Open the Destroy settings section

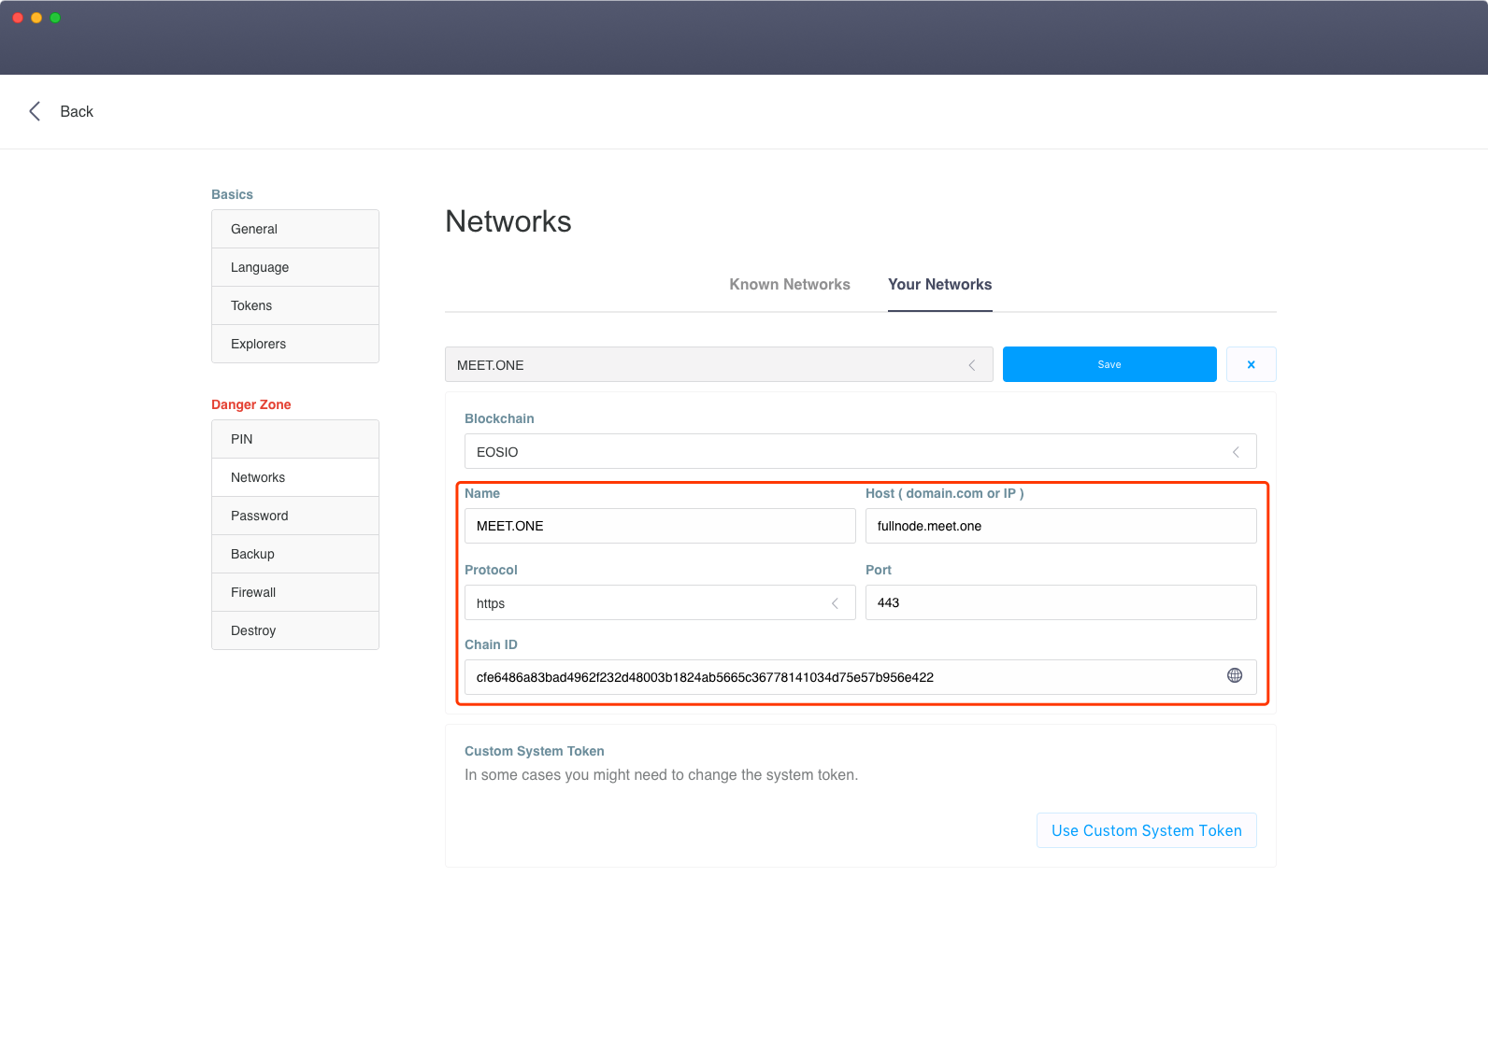click(295, 630)
